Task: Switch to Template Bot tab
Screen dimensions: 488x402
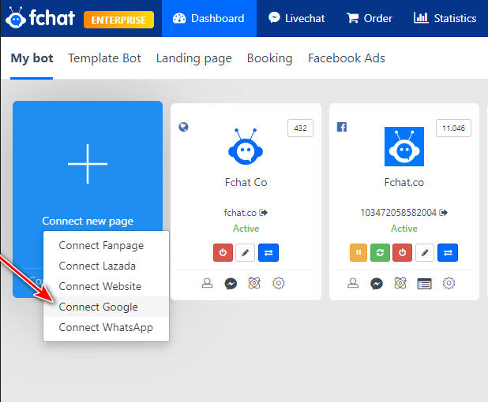Action: pyautogui.click(x=104, y=58)
